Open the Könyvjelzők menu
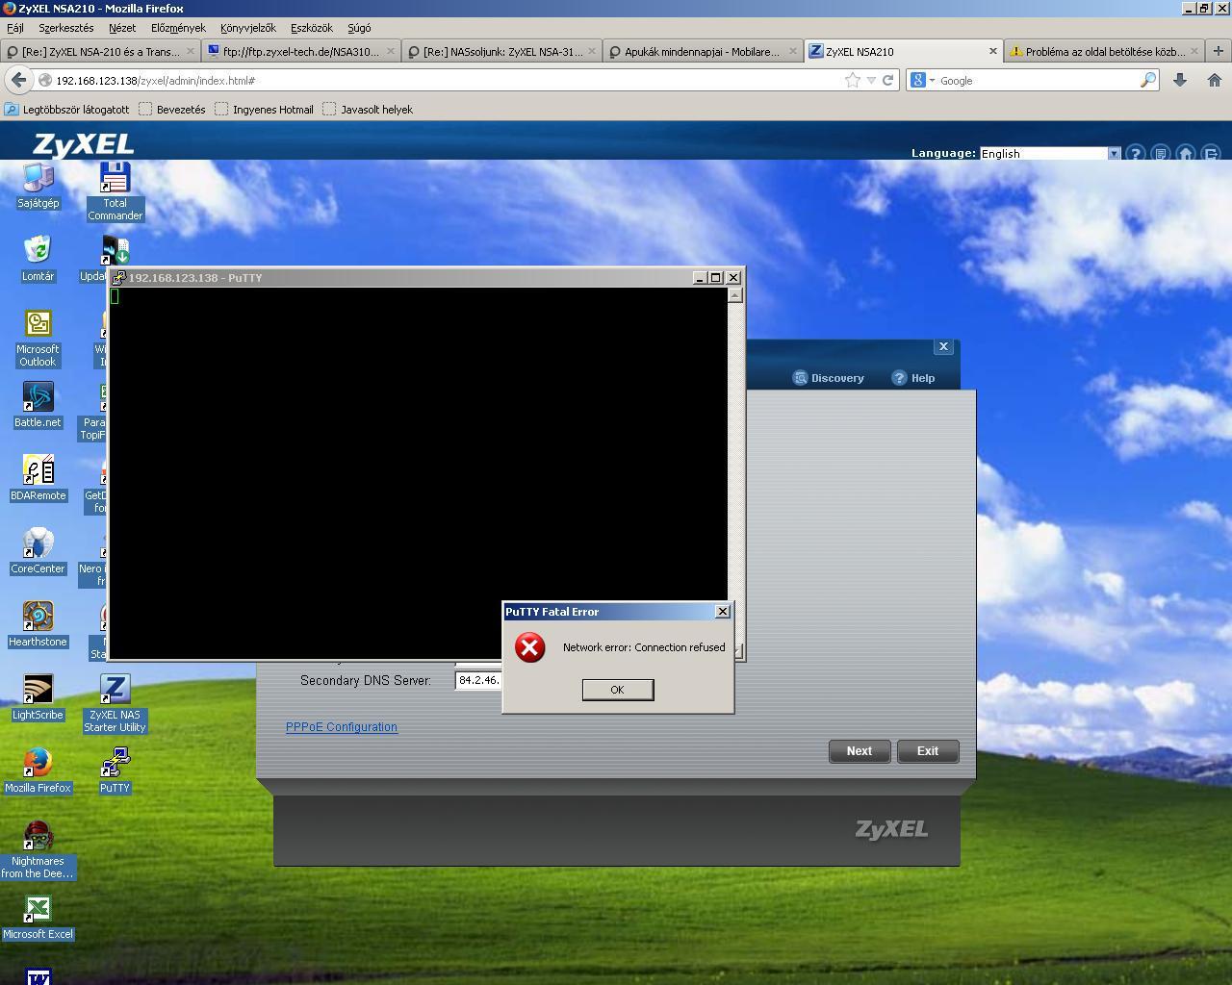 click(x=248, y=28)
